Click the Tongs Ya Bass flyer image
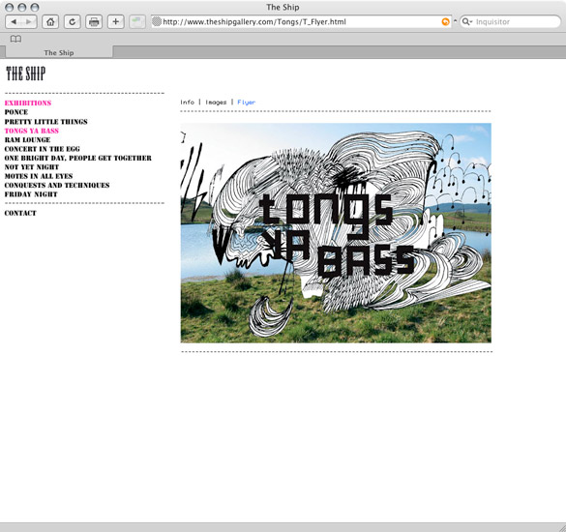Viewport: 566px width, 532px height. coord(336,233)
